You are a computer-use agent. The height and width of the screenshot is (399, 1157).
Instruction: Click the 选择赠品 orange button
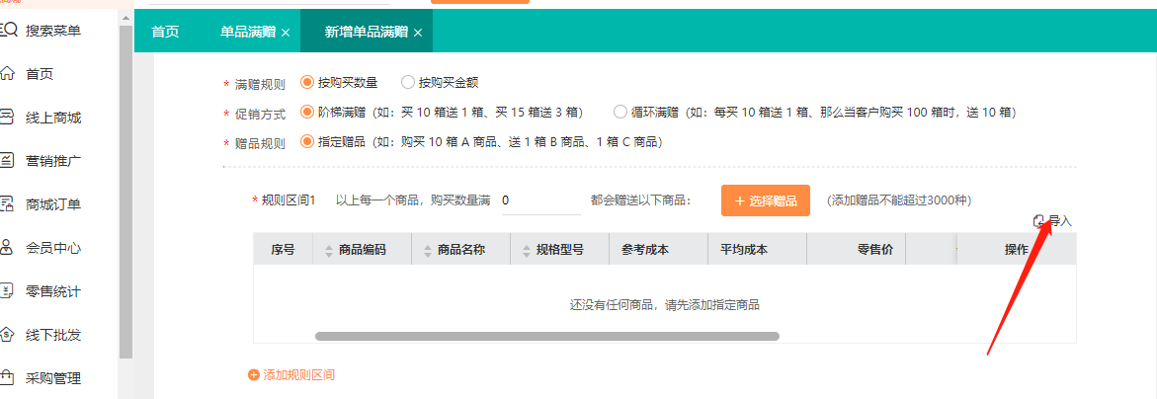tap(765, 200)
